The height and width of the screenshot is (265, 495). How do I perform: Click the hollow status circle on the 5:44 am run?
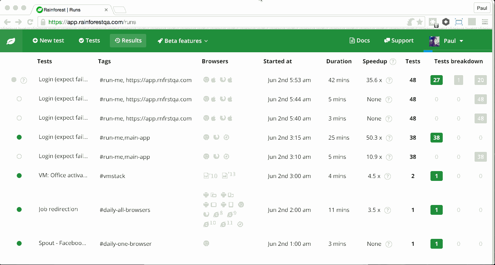point(19,99)
